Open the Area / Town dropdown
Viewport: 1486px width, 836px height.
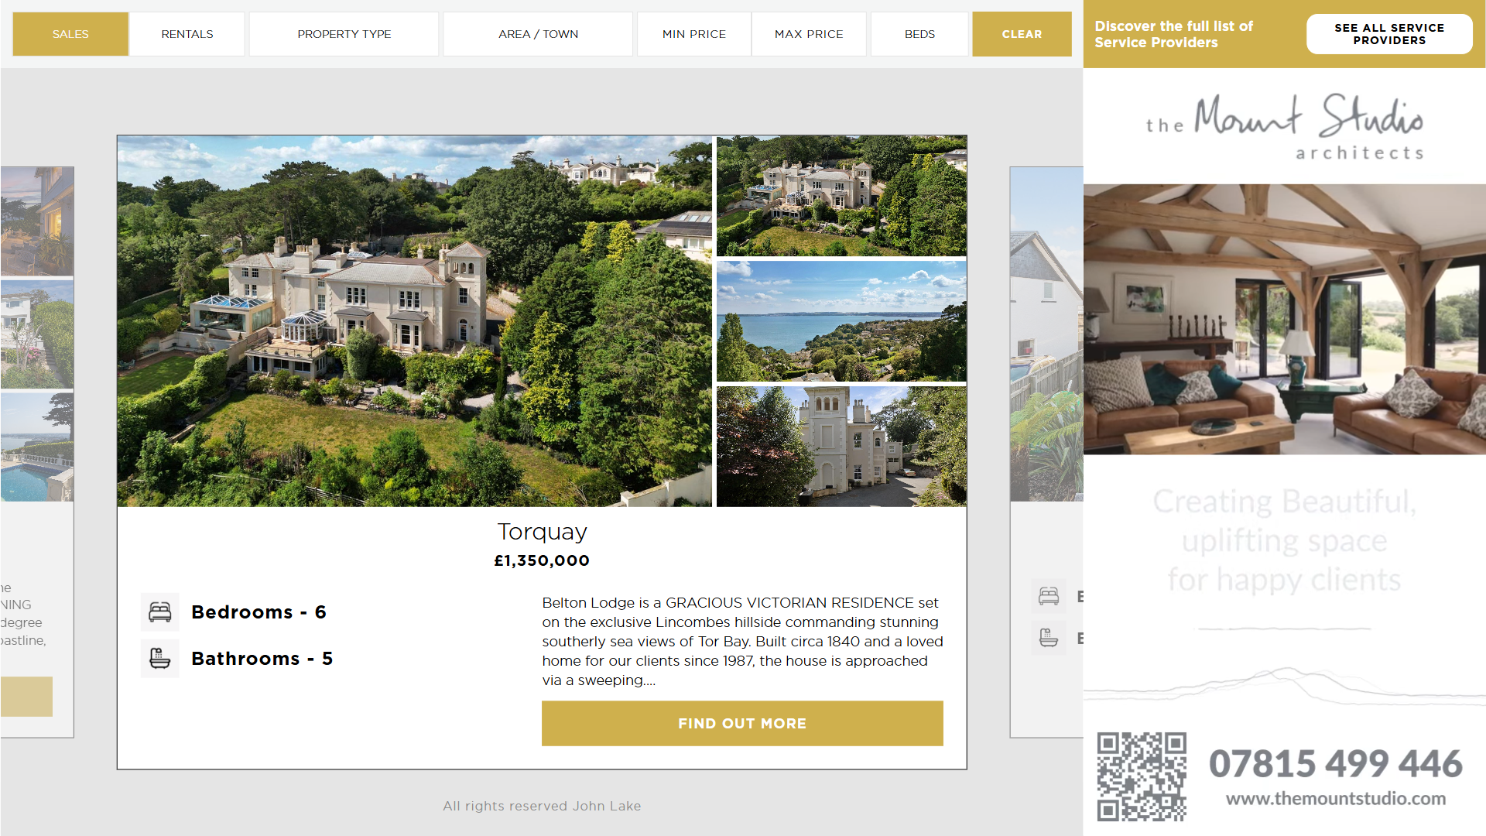pos(538,34)
